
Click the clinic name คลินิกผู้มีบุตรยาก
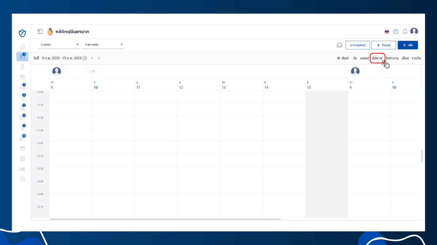click(x=72, y=31)
